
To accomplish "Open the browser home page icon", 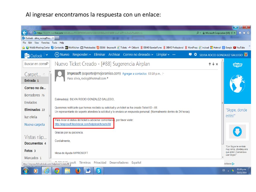I will [240, 33].
